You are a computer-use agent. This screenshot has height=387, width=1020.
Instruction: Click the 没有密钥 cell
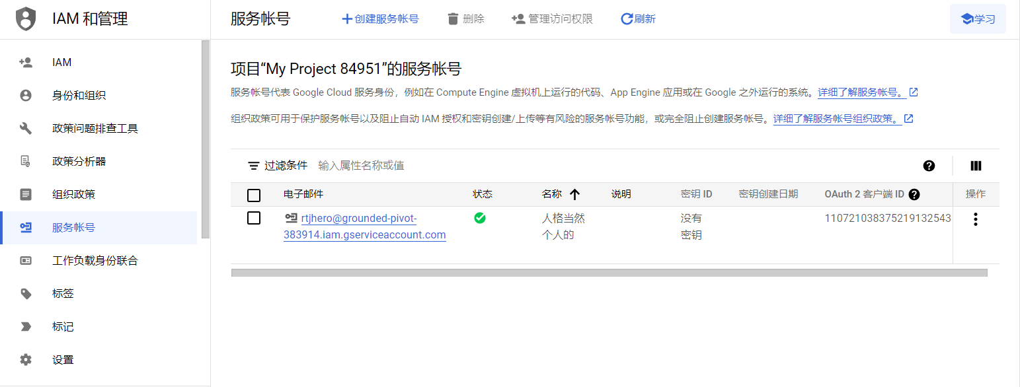point(691,227)
